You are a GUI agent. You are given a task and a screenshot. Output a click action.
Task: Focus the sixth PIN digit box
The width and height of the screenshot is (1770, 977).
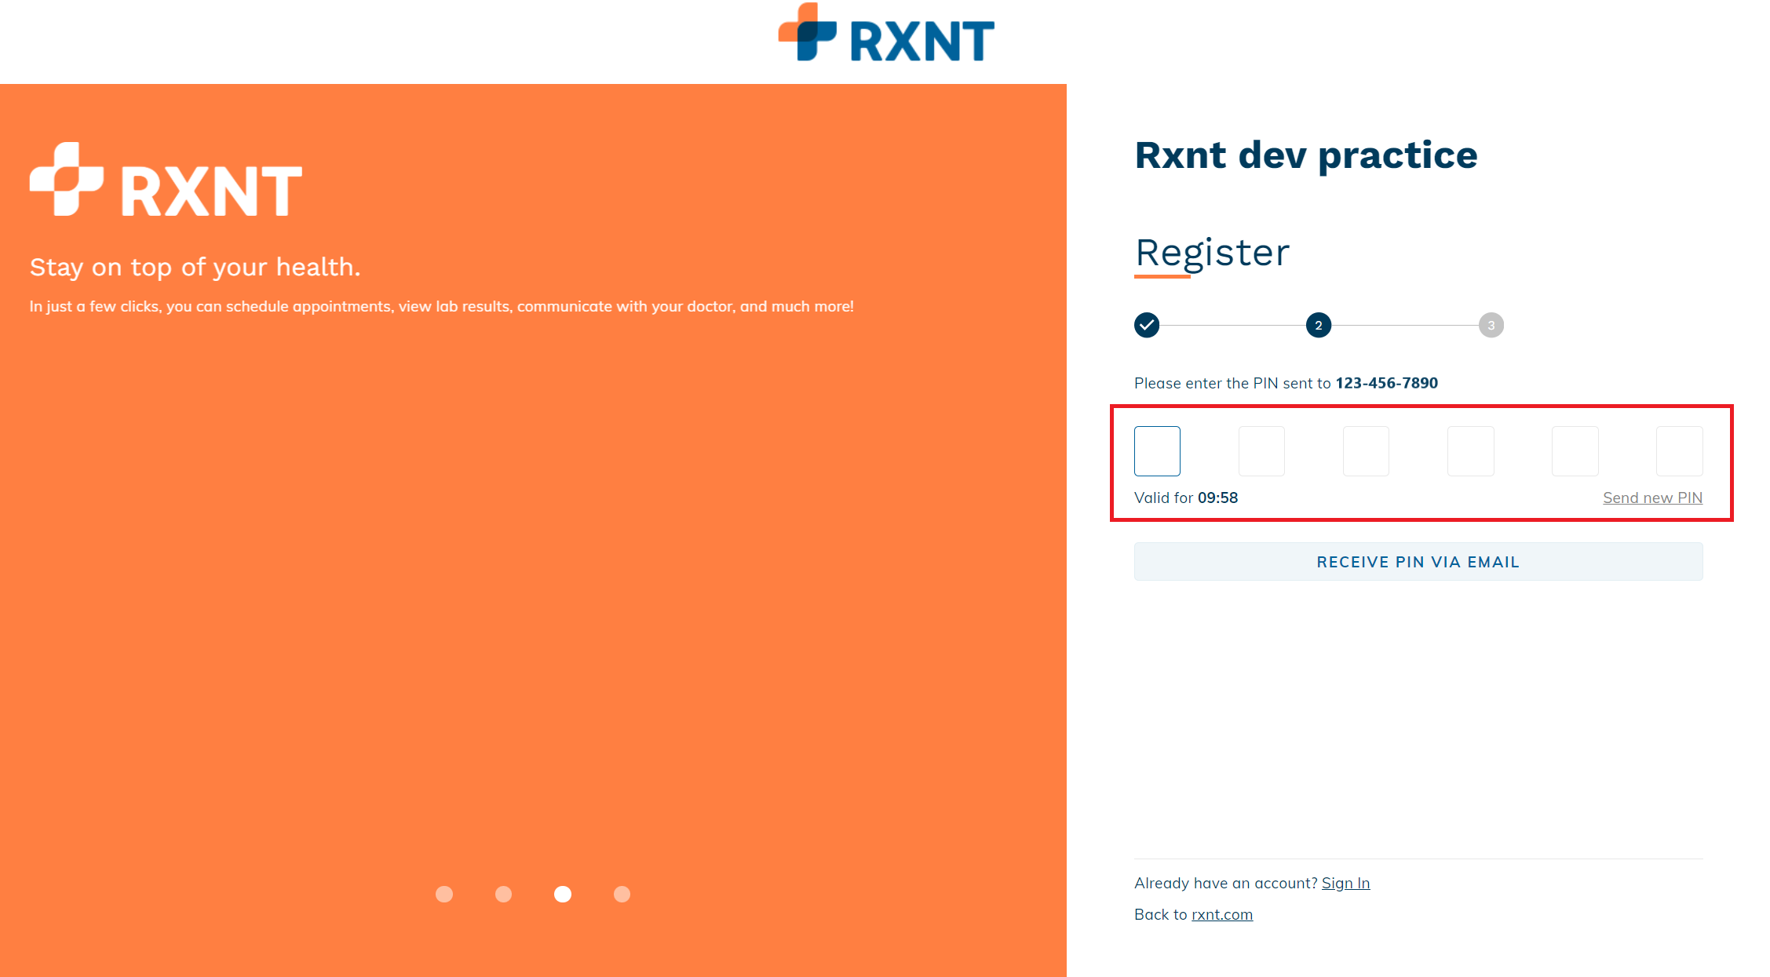pos(1680,451)
